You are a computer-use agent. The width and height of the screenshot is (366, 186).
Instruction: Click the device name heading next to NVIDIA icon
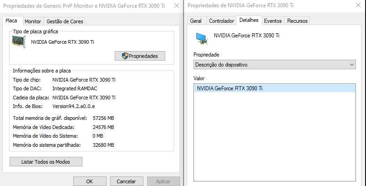(246, 36)
